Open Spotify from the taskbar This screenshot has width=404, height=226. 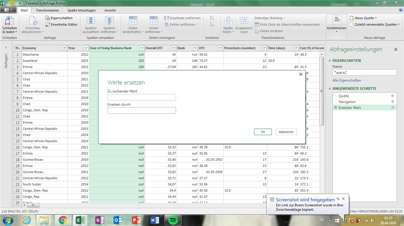pos(172,220)
